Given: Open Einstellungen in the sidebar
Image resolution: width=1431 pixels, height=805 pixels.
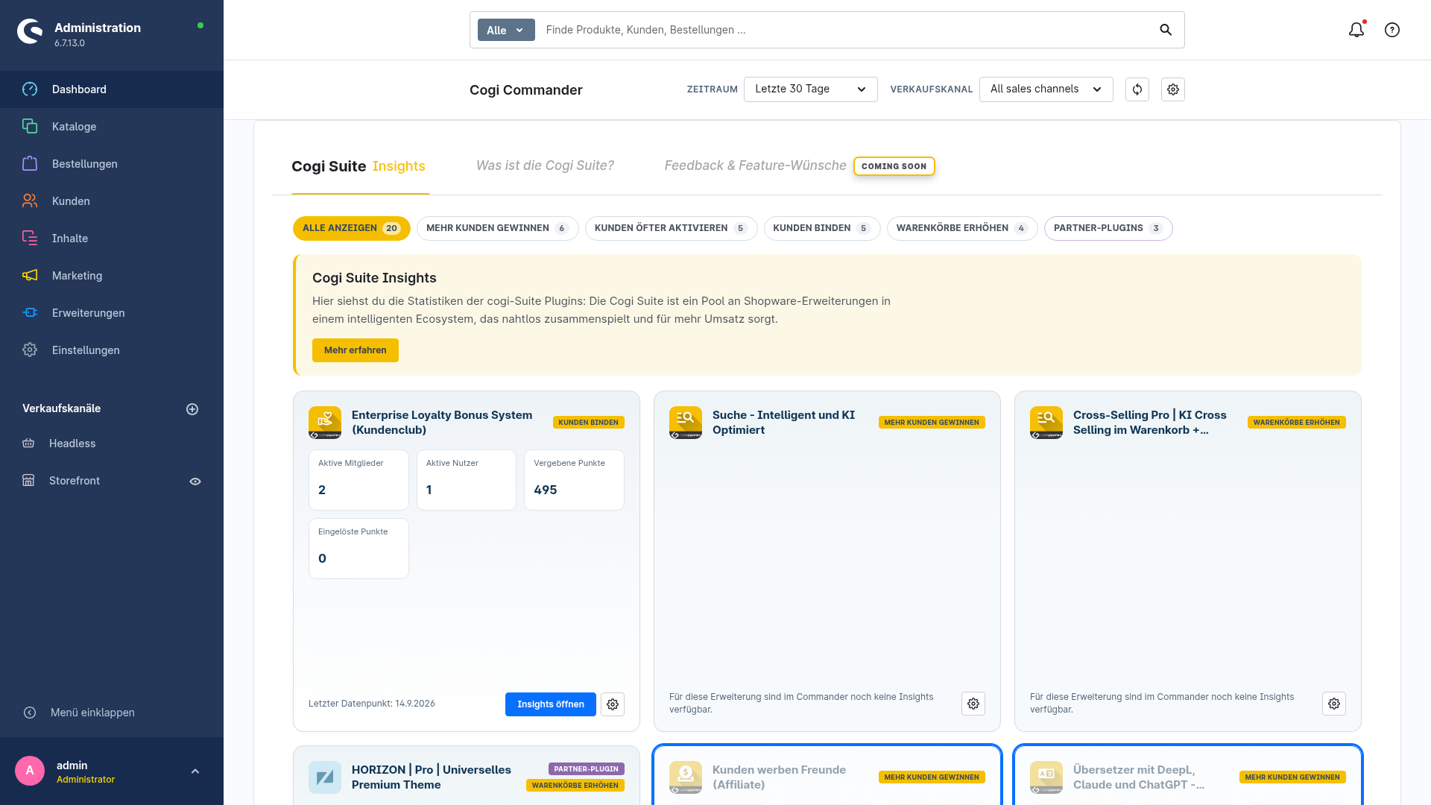Looking at the screenshot, I should click(x=112, y=350).
